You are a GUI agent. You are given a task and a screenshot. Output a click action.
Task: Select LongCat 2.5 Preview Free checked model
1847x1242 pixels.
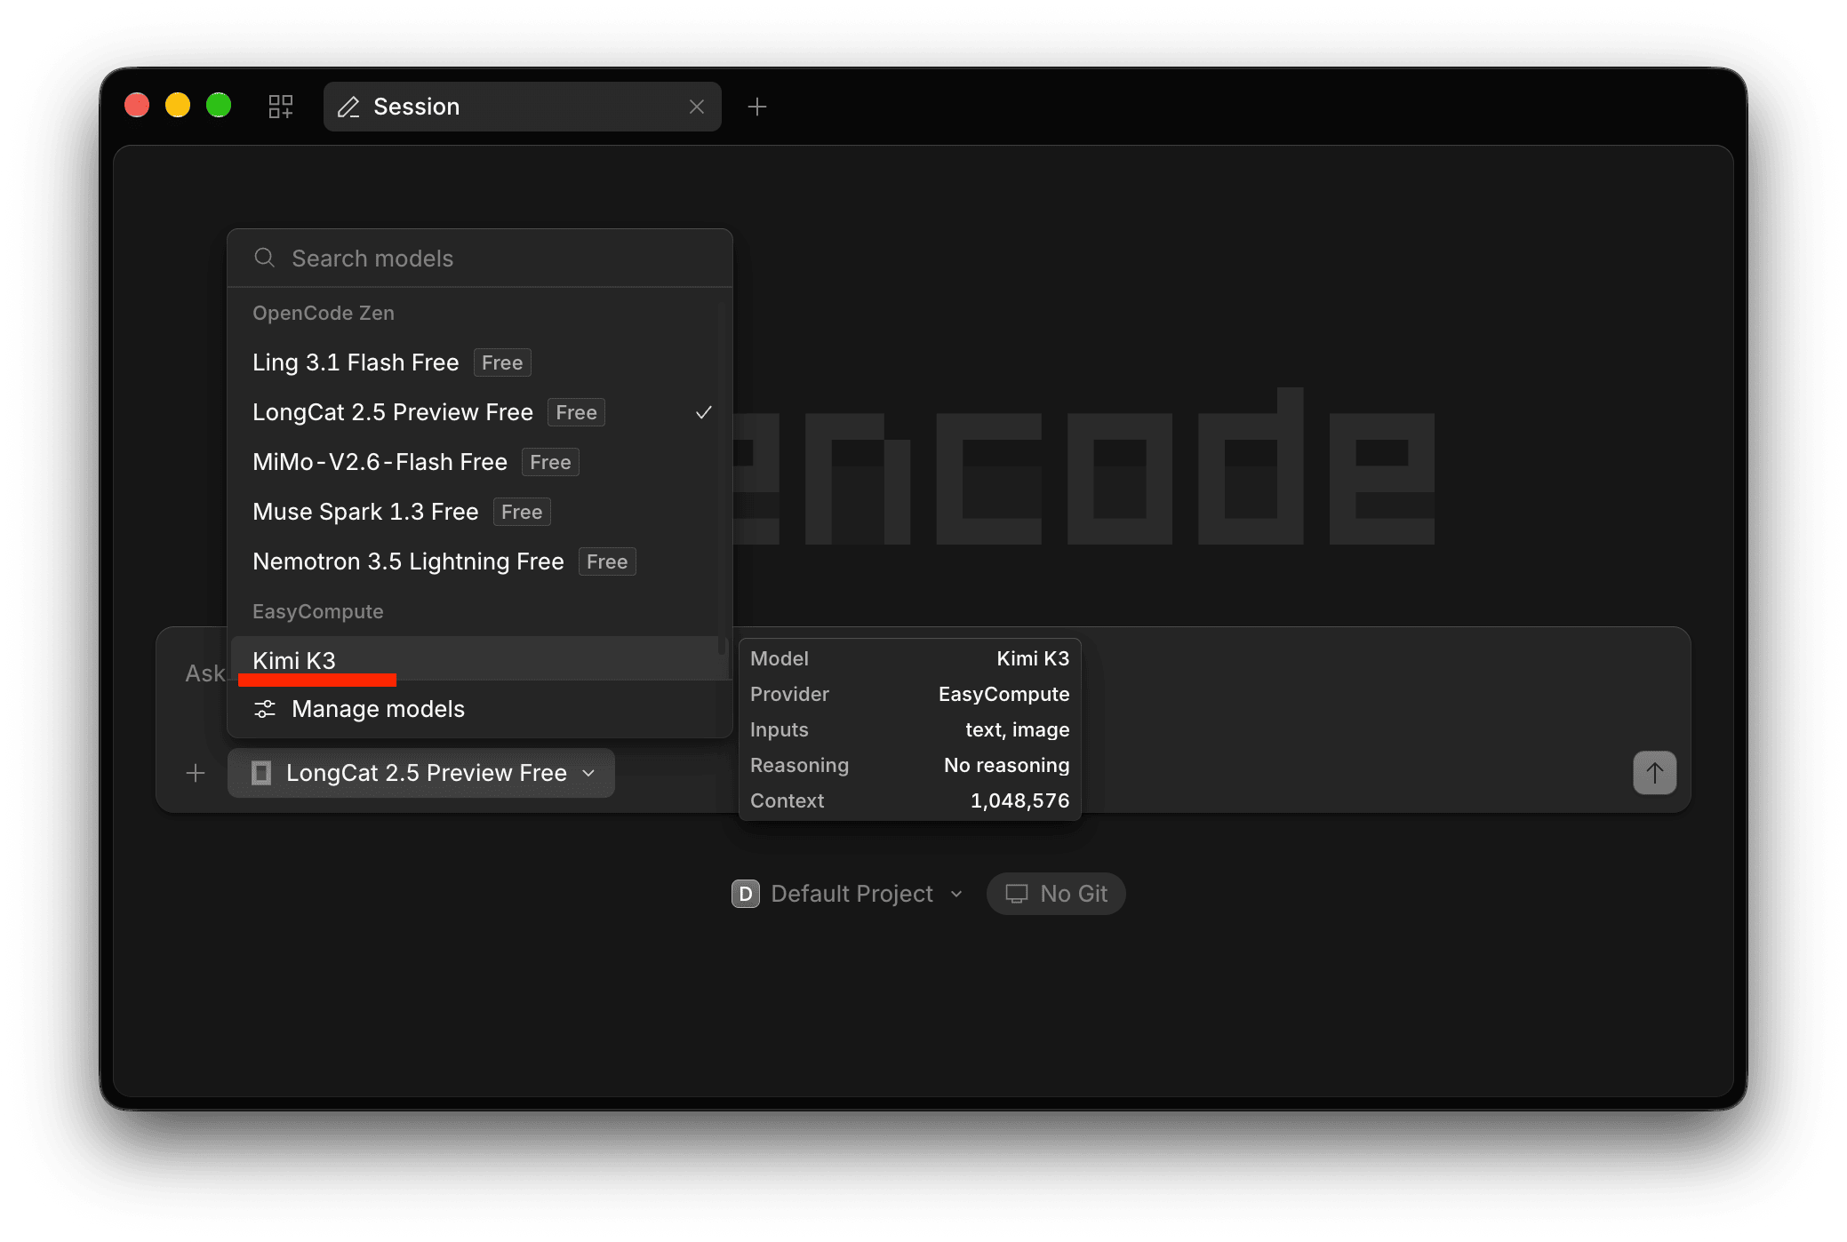tap(480, 412)
